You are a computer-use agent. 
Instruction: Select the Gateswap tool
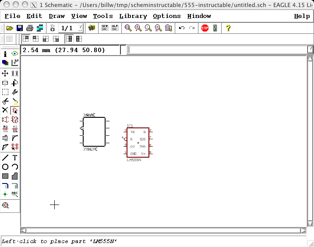click(x=15, y=120)
